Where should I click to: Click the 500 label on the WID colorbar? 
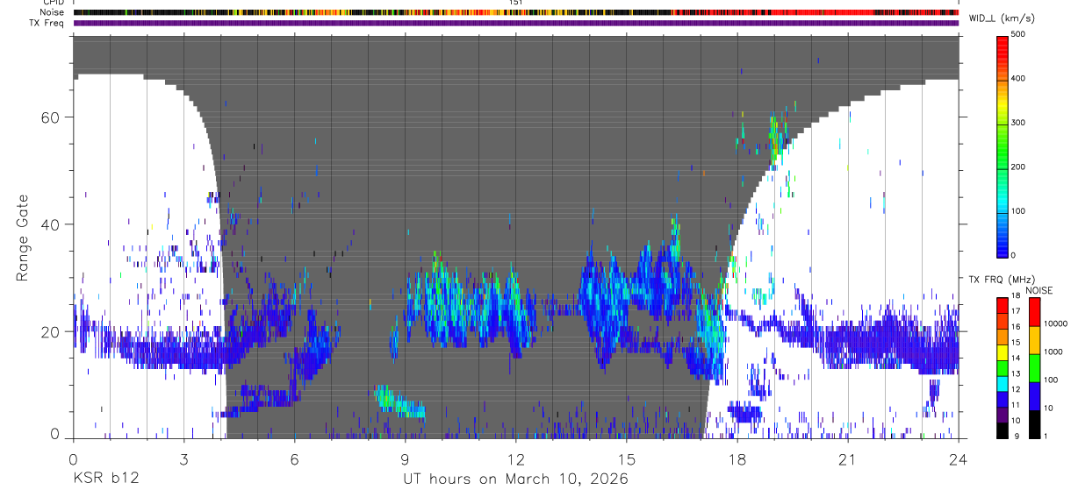pyautogui.click(x=1019, y=35)
